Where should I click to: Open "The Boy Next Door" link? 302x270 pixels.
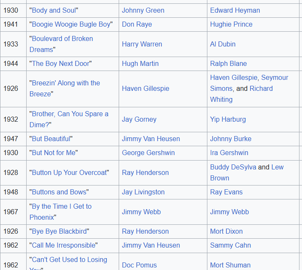[60, 63]
